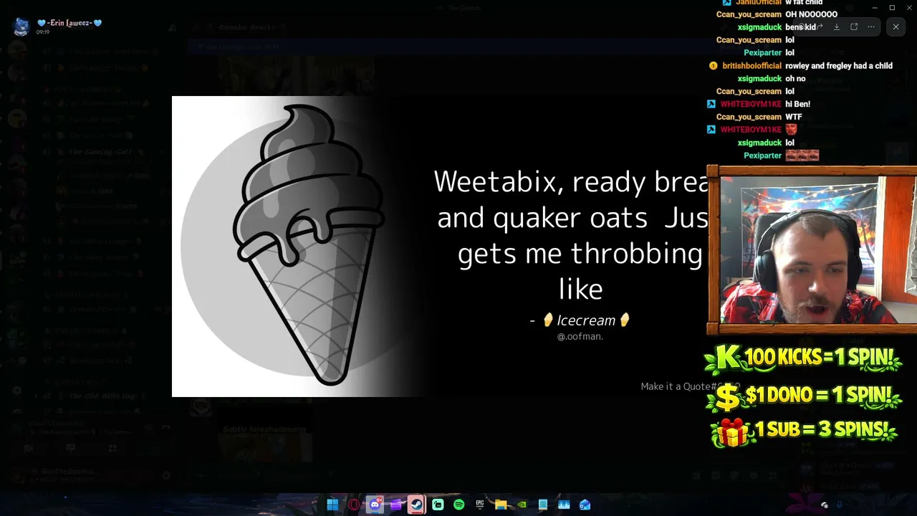Download the image with the save icon

(836, 27)
